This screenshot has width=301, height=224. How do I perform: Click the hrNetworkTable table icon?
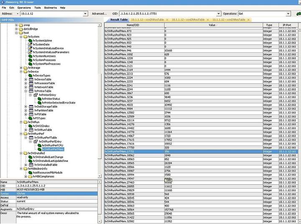[x=31, y=87]
